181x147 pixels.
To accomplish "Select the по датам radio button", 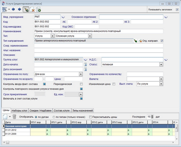I will point(36,117).
